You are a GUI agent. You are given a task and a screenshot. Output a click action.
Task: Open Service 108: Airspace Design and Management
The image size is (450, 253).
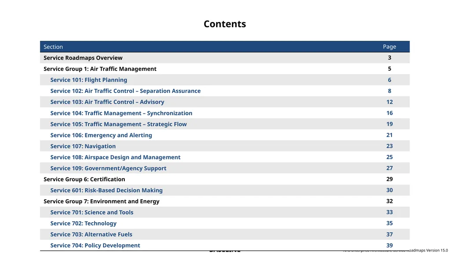click(x=116, y=157)
